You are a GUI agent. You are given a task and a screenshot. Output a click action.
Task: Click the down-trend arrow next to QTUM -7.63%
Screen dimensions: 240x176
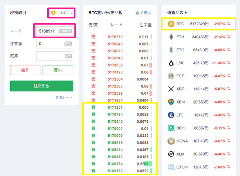tap(229, 167)
